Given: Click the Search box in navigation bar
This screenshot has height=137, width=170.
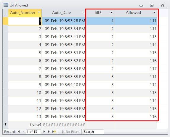Looking at the screenshot, I should pos(94,132).
